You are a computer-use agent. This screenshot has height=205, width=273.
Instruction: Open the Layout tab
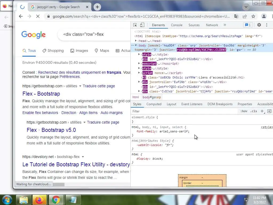171,104
